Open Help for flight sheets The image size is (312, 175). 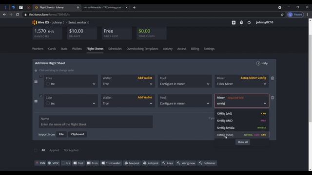262,63
